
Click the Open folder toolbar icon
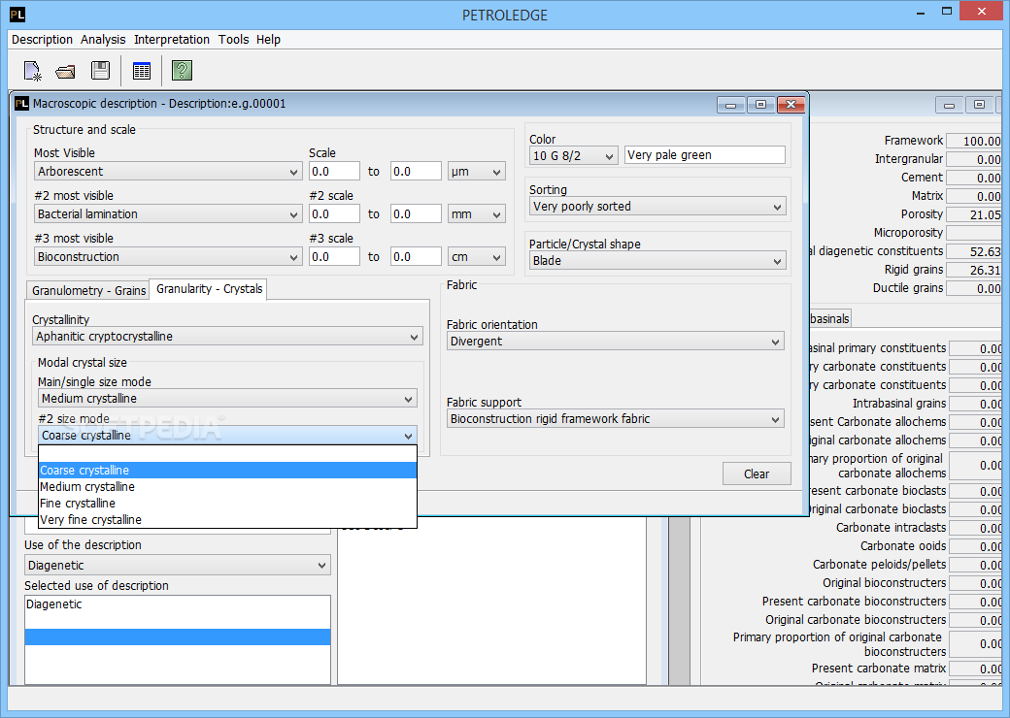[65, 71]
